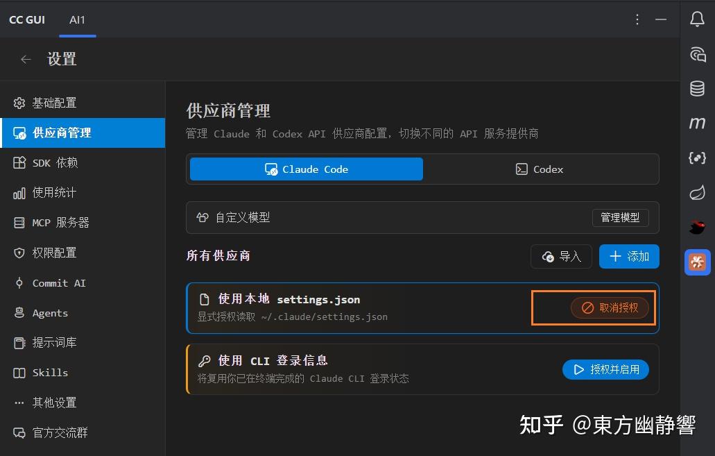Click the 供应商管理 page heading
The width and height of the screenshot is (715, 456).
click(228, 111)
